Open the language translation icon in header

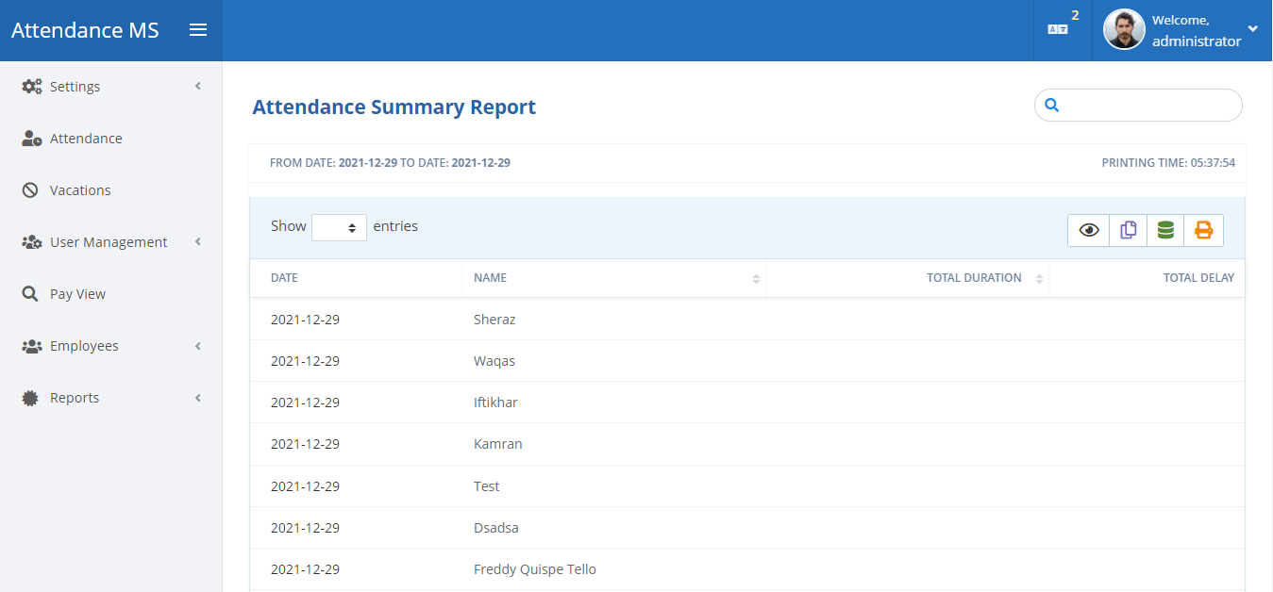coord(1058,30)
